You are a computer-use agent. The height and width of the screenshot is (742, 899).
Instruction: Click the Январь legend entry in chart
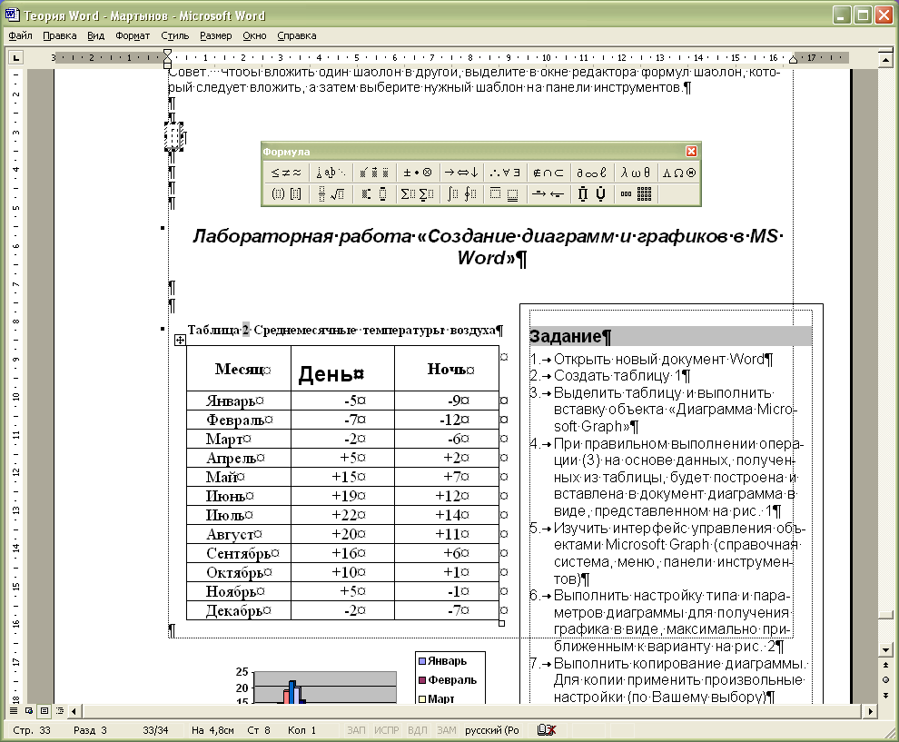[x=442, y=661]
